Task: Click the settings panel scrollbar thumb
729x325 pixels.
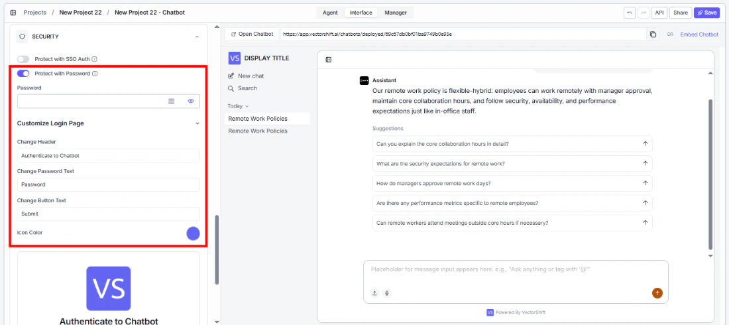Action: coord(217,249)
